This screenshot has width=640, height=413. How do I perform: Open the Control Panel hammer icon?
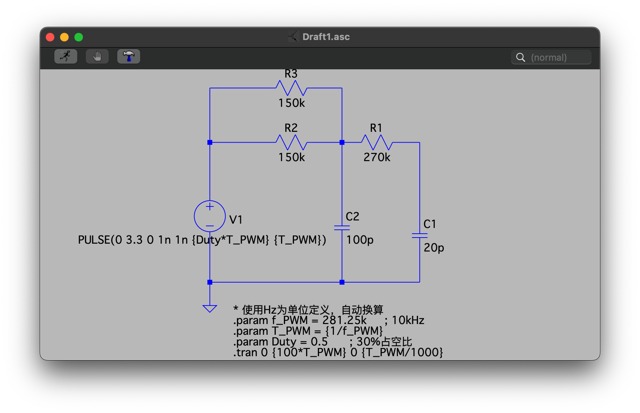pos(129,56)
